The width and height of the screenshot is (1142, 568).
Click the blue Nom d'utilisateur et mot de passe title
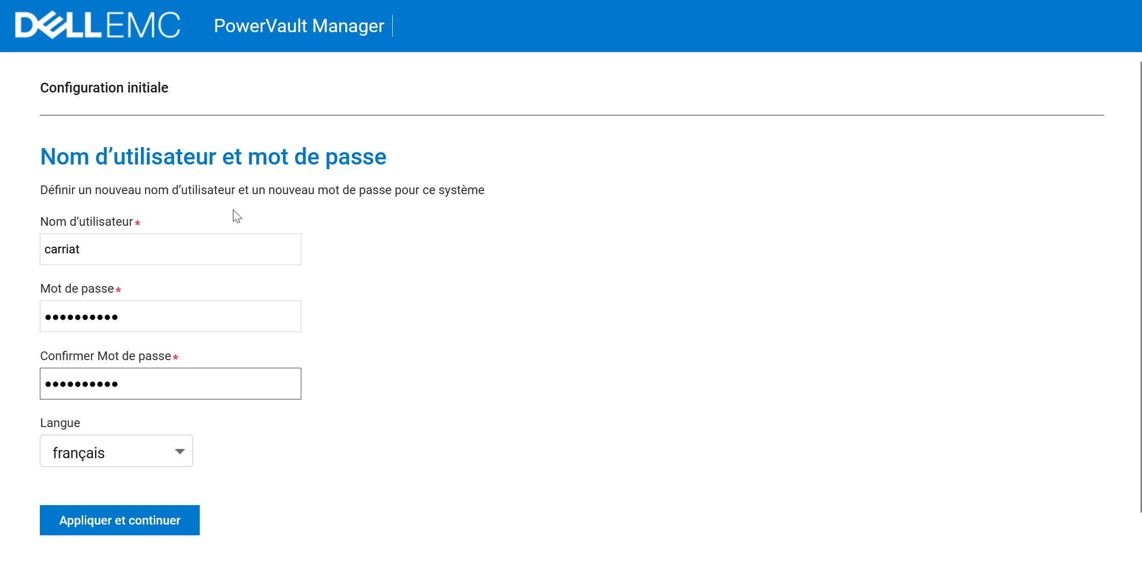point(213,157)
